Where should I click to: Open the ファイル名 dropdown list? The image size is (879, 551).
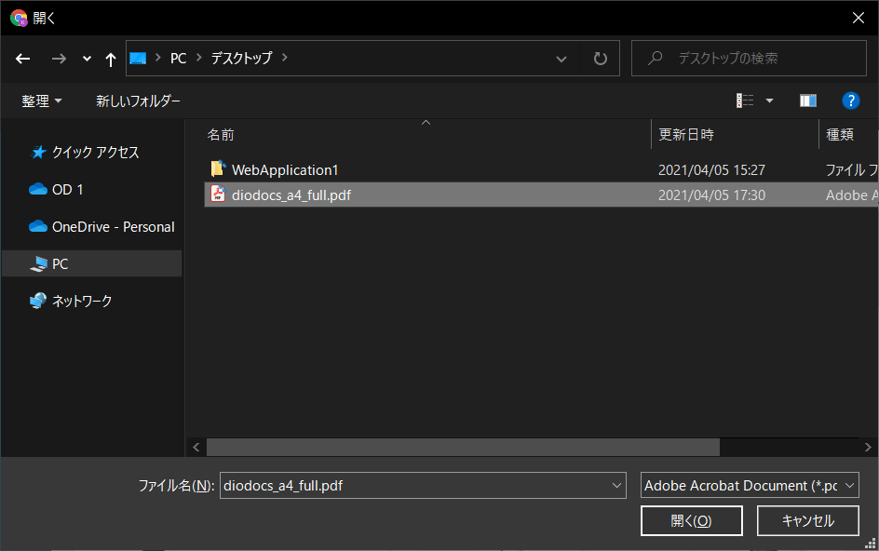coord(616,486)
